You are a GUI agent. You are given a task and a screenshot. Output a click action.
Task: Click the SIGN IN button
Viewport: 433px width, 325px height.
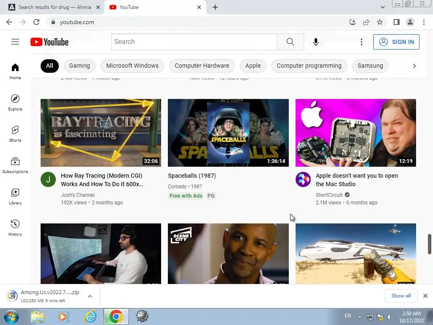[x=396, y=42]
